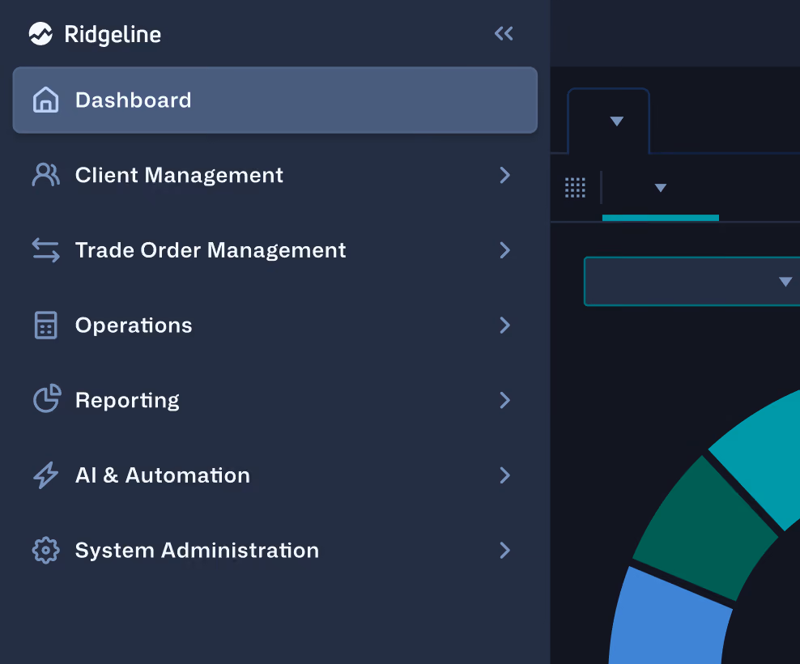
Task: Open the AI & Automation menu label
Action: (x=163, y=475)
